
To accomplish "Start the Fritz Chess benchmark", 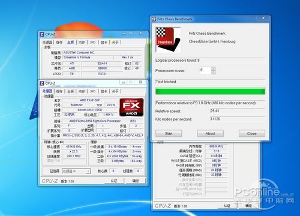I will pos(169,133).
